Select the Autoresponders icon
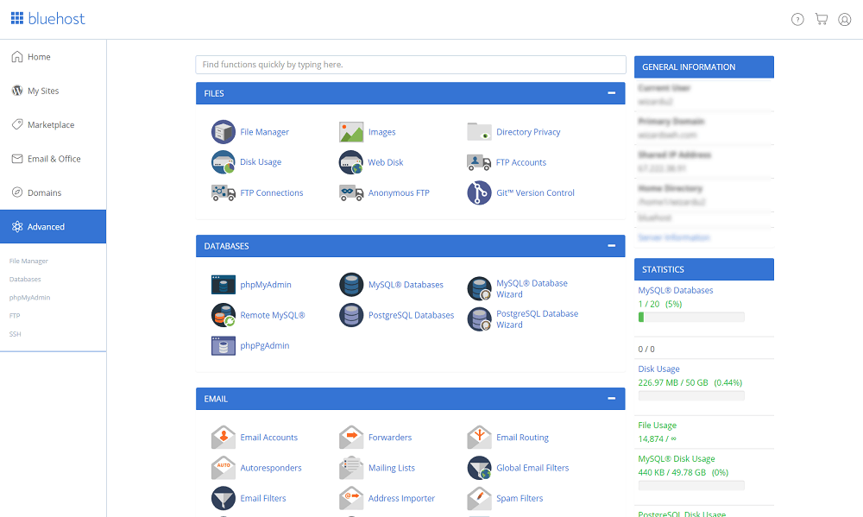Image resolution: width=863 pixels, height=517 pixels. [223, 468]
